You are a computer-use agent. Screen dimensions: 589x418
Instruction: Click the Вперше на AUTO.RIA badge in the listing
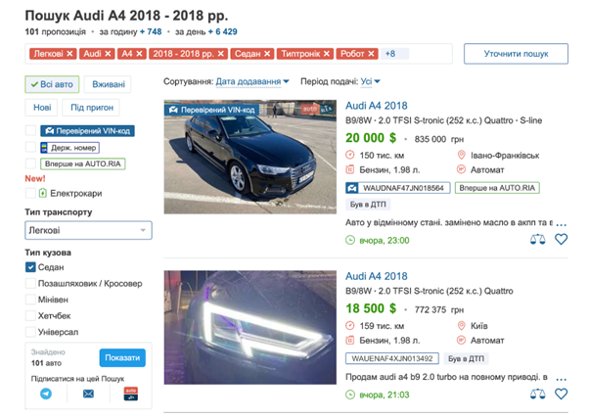[x=497, y=188]
